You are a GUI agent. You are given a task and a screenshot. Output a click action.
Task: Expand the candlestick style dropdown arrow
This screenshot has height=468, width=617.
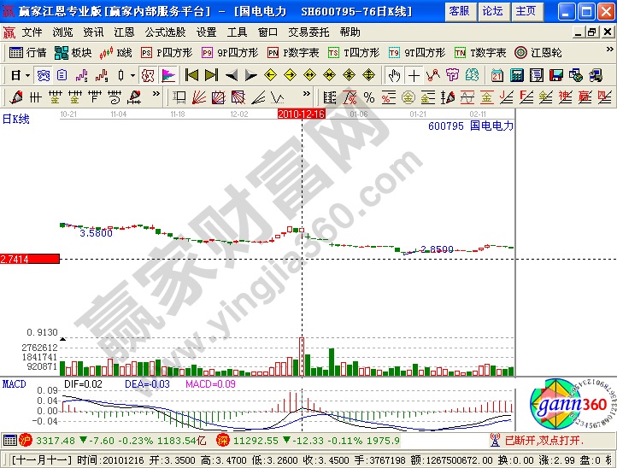click(x=132, y=74)
